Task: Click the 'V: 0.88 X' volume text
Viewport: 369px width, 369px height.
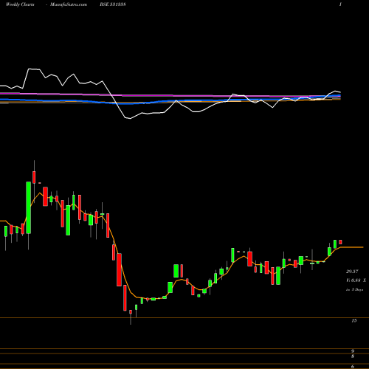Action: 356,280
